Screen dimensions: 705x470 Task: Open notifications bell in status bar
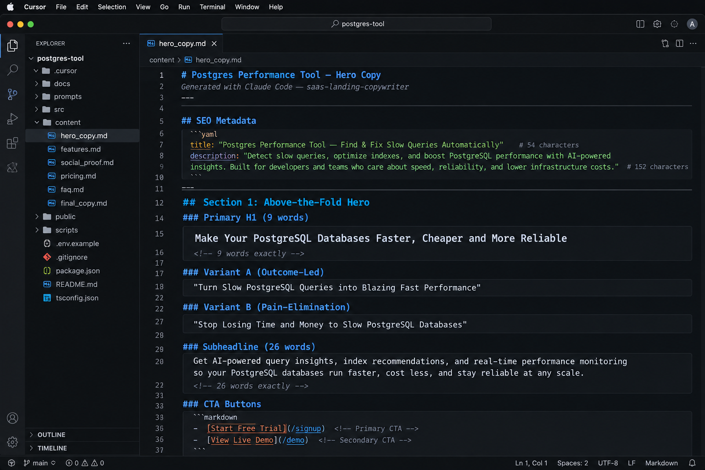coord(692,463)
